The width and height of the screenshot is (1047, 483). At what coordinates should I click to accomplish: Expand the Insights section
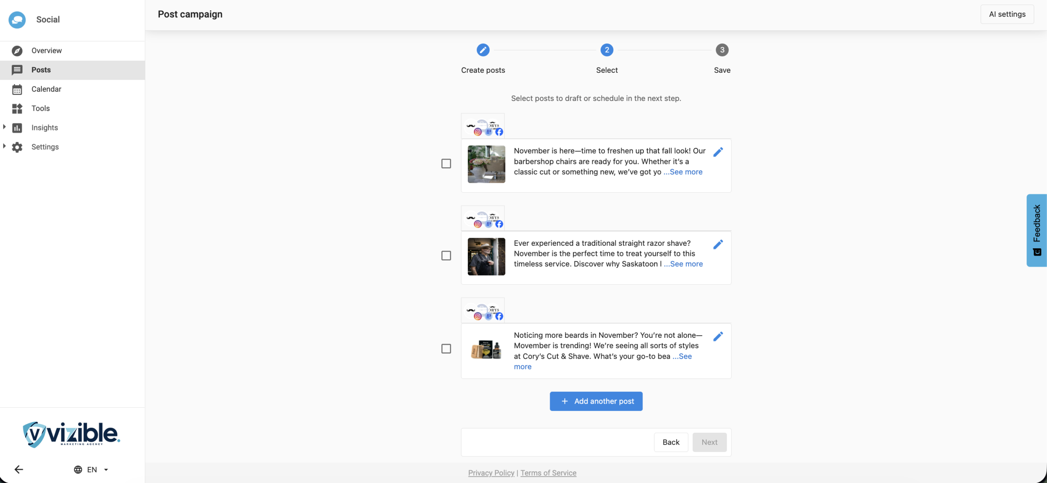(4, 127)
